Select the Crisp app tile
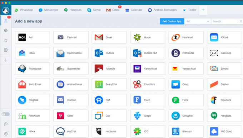 (186, 84)
